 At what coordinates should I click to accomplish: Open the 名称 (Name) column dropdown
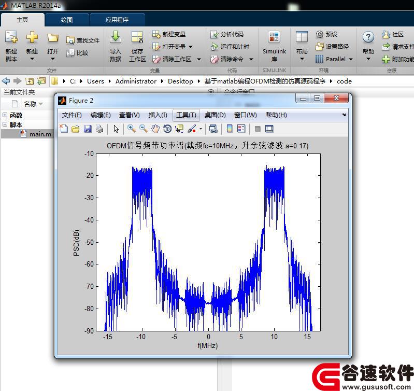(40, 104)
